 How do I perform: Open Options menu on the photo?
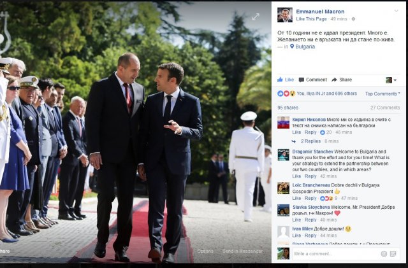pos(205,251)
